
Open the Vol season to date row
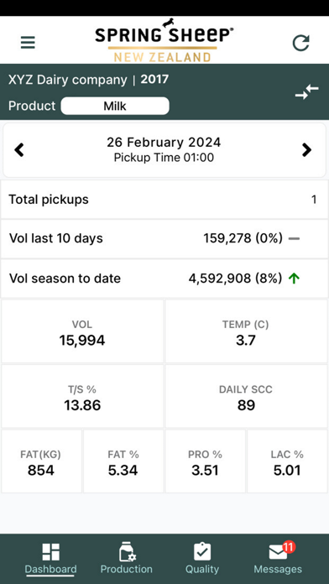[x=164, y=279]
